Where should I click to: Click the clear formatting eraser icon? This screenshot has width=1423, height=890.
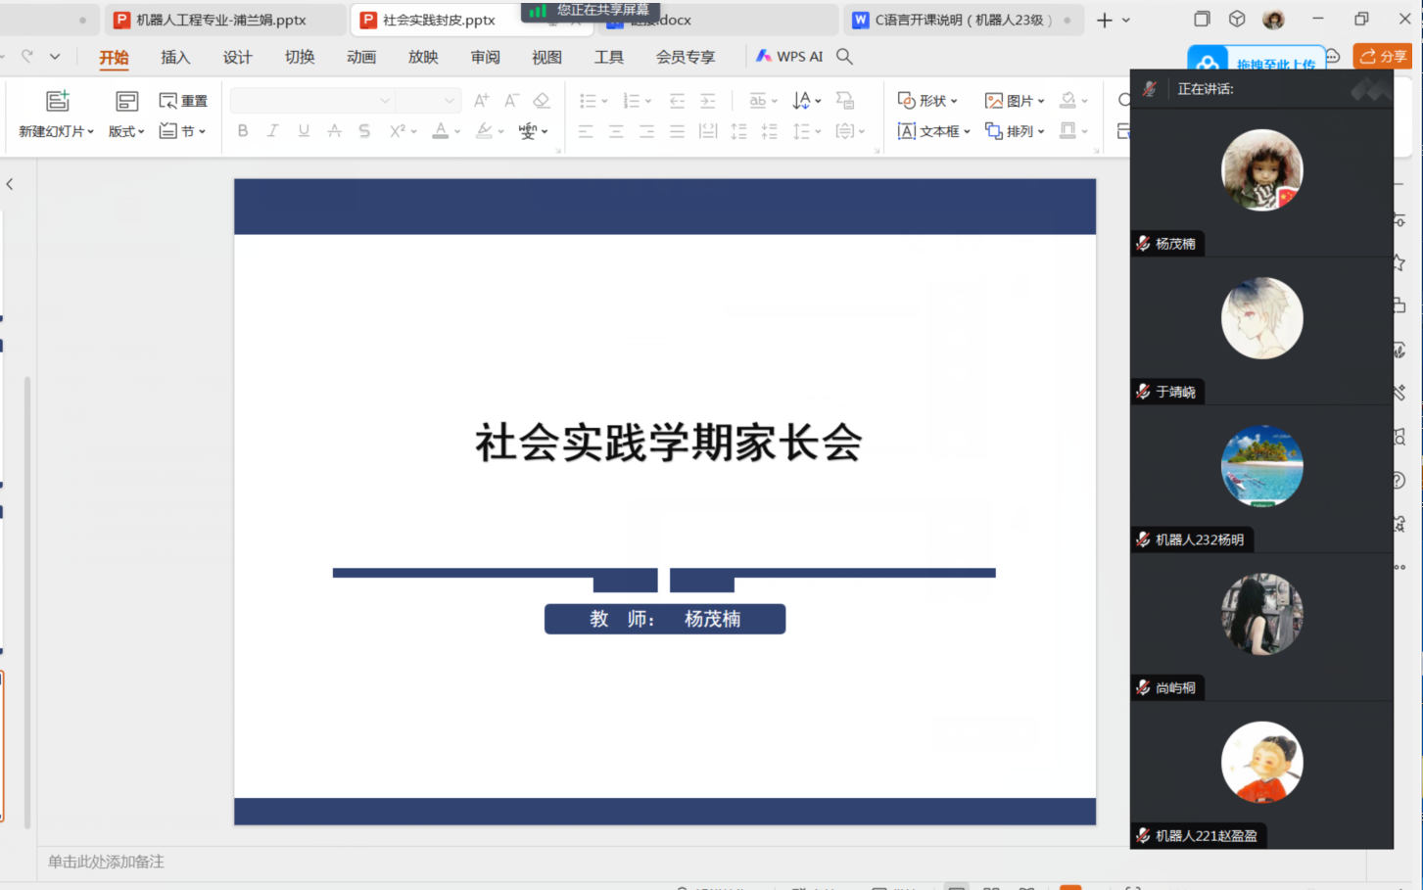(x=542, y=101)
